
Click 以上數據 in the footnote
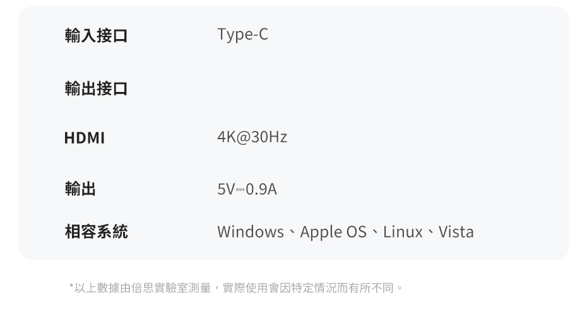[97, 289]
